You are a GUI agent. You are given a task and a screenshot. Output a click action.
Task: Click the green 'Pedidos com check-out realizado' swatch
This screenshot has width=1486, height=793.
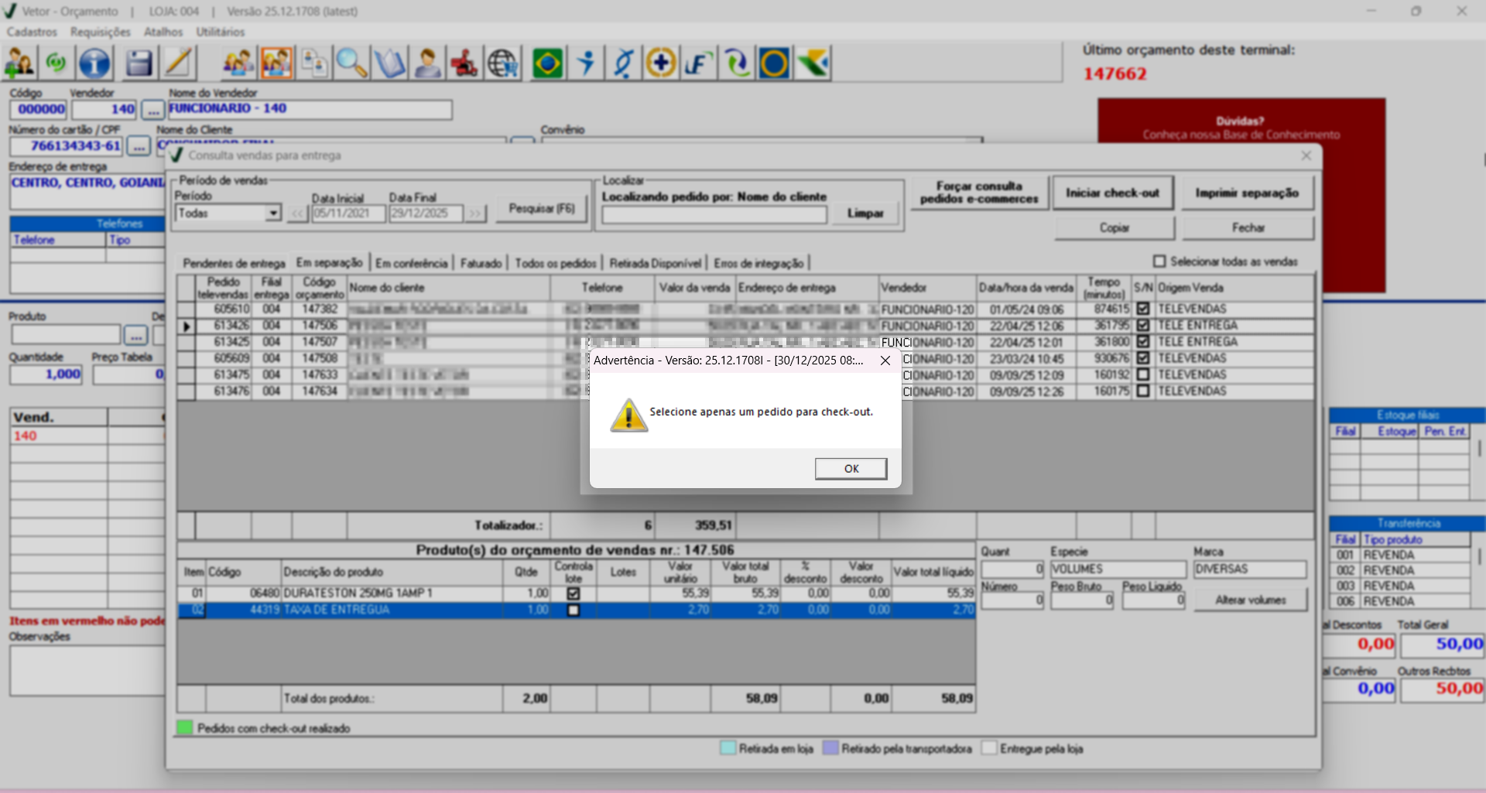(x=184, y=728)
